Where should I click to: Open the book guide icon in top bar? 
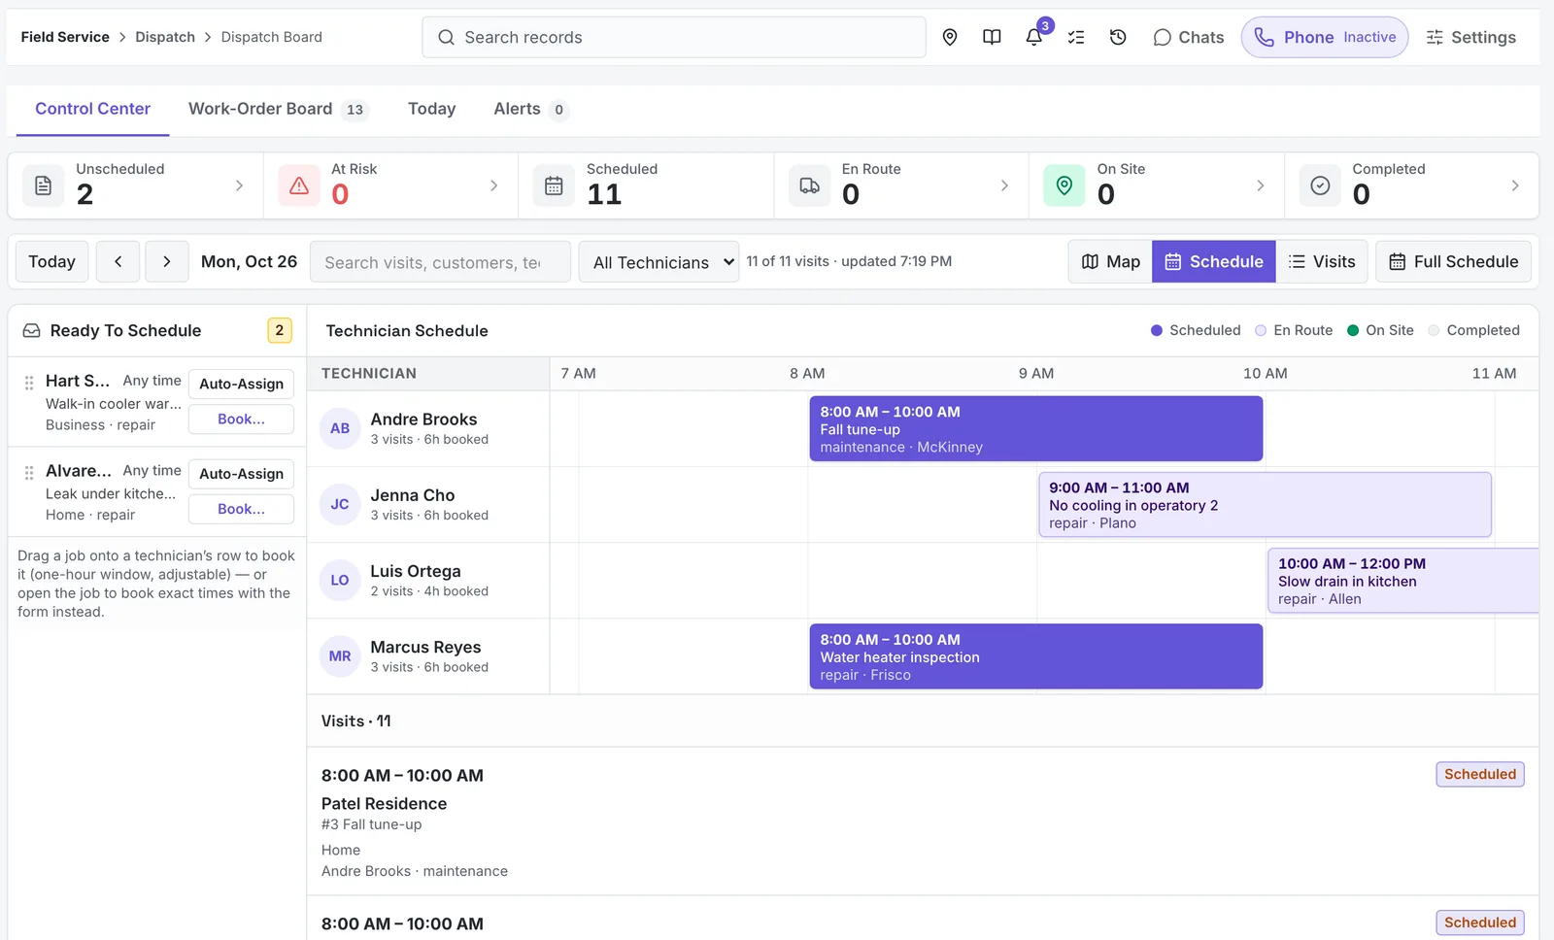992,37
